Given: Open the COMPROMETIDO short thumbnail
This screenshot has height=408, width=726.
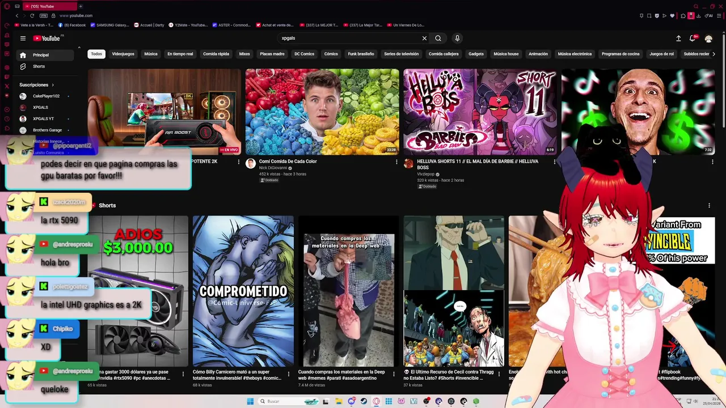Looking at the screenshot, I should pyautogui.click(x=243, y=291).
